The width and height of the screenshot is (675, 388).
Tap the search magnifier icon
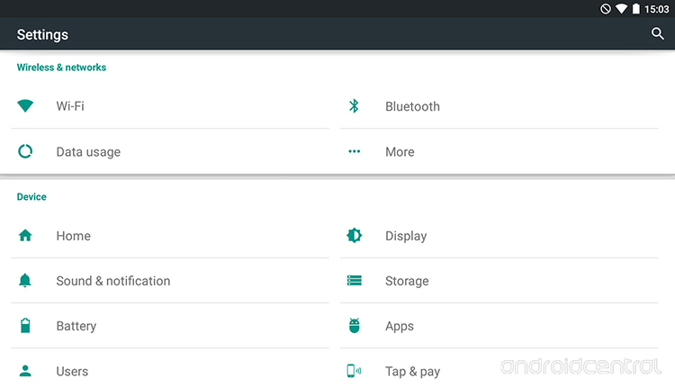pos(657,34)
